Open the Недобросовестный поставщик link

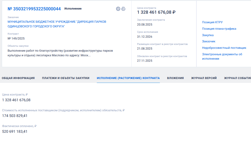coord(224,48)
